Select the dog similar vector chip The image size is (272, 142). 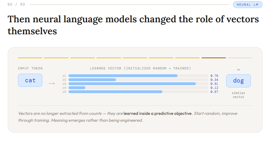click(x=238, y=81)
